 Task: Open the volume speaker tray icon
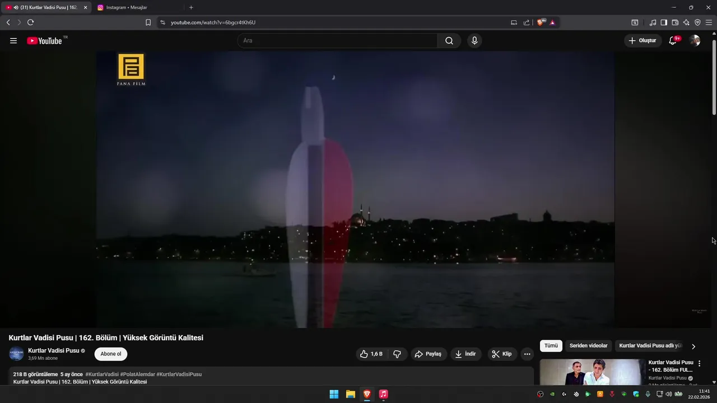(x=668, y=394)
